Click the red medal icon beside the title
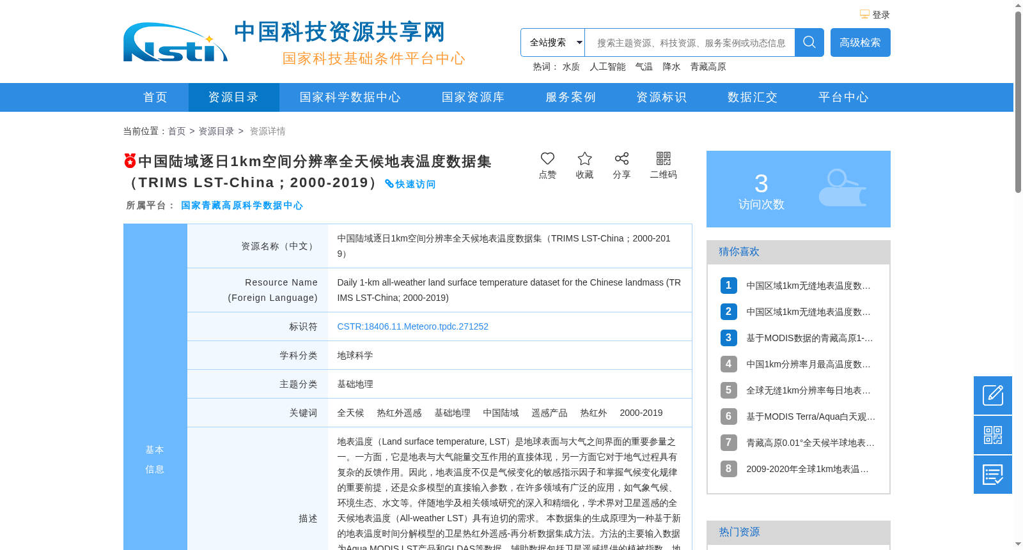This screenshot has height=550, width=1023. coord(130,160)
